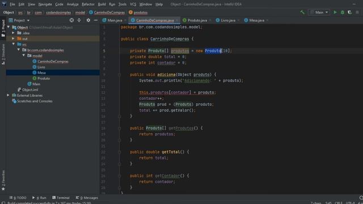Open the Run menu
Screen dimensions: 363x204
pyautogui.click(x=112, y=4)
